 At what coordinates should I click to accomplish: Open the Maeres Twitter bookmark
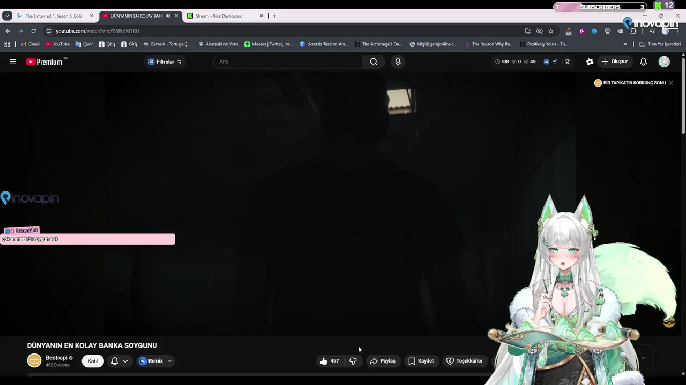pos(269,44)
